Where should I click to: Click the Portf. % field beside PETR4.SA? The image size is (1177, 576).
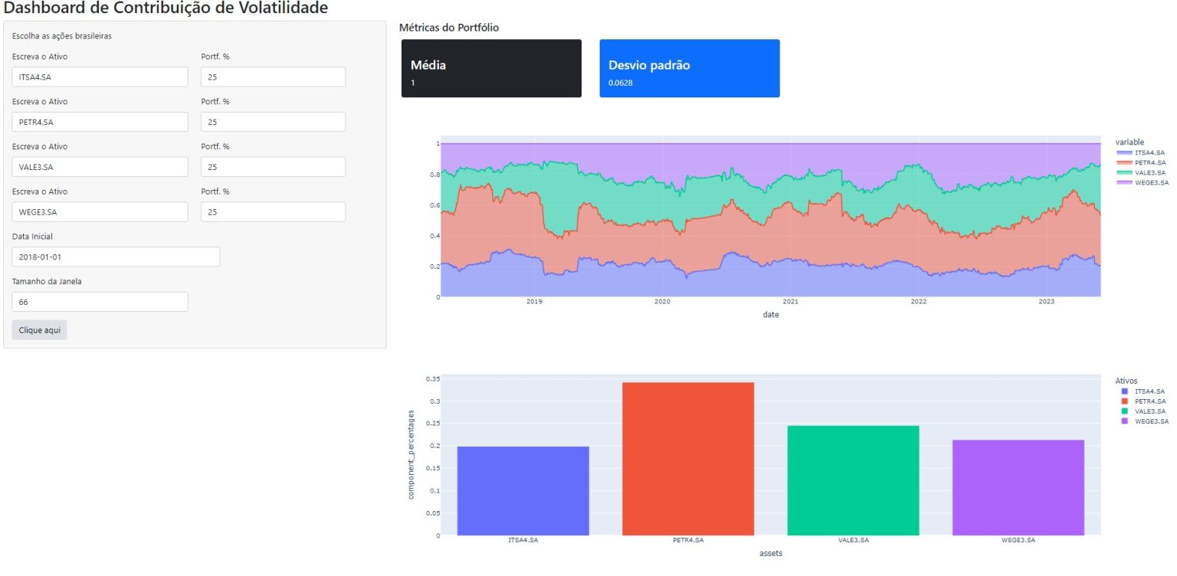(273, 122)
